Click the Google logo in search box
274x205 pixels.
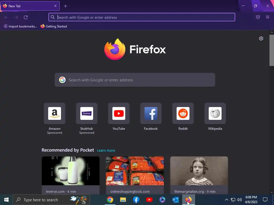pos(62,80)
